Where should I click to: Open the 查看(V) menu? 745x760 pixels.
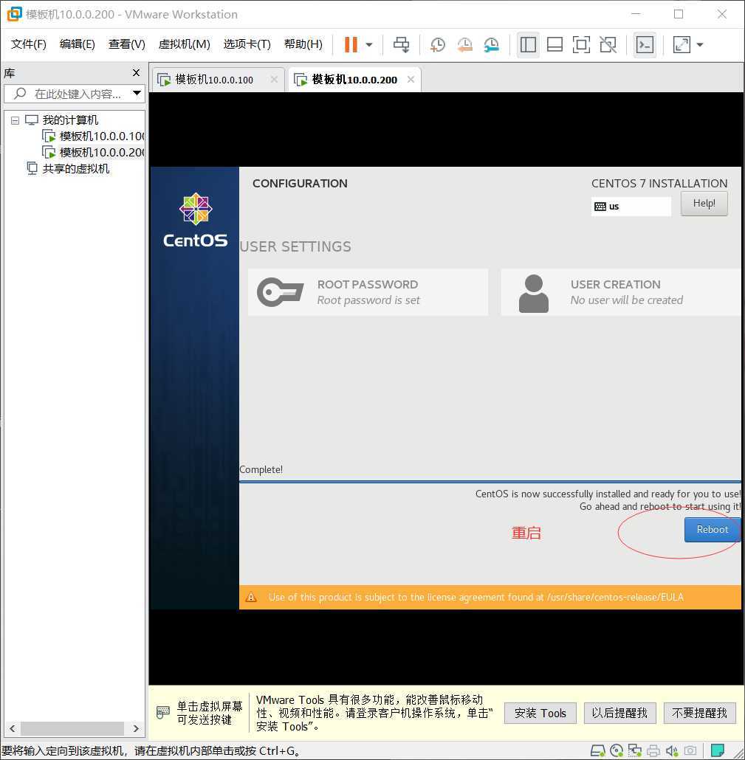click(x=126, y=44)
